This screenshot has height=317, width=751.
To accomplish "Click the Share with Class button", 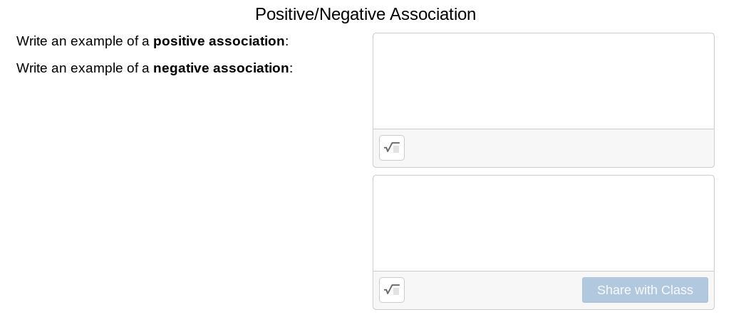I will click(x=645, y=290).
